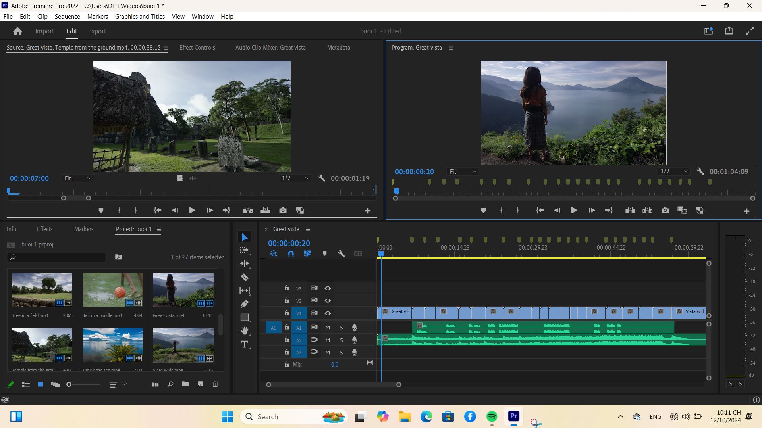Toggle V1 track output eye icon
The width and height of the screenshot is (762, 428).
click(x=328, y=313)
